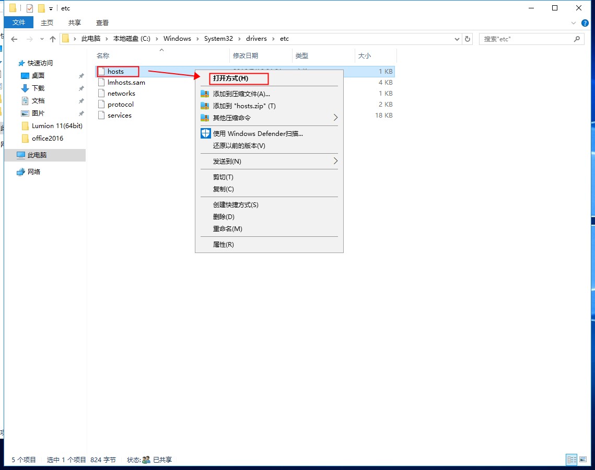Choose 属性(R) in context menu

tap(223, 244)
